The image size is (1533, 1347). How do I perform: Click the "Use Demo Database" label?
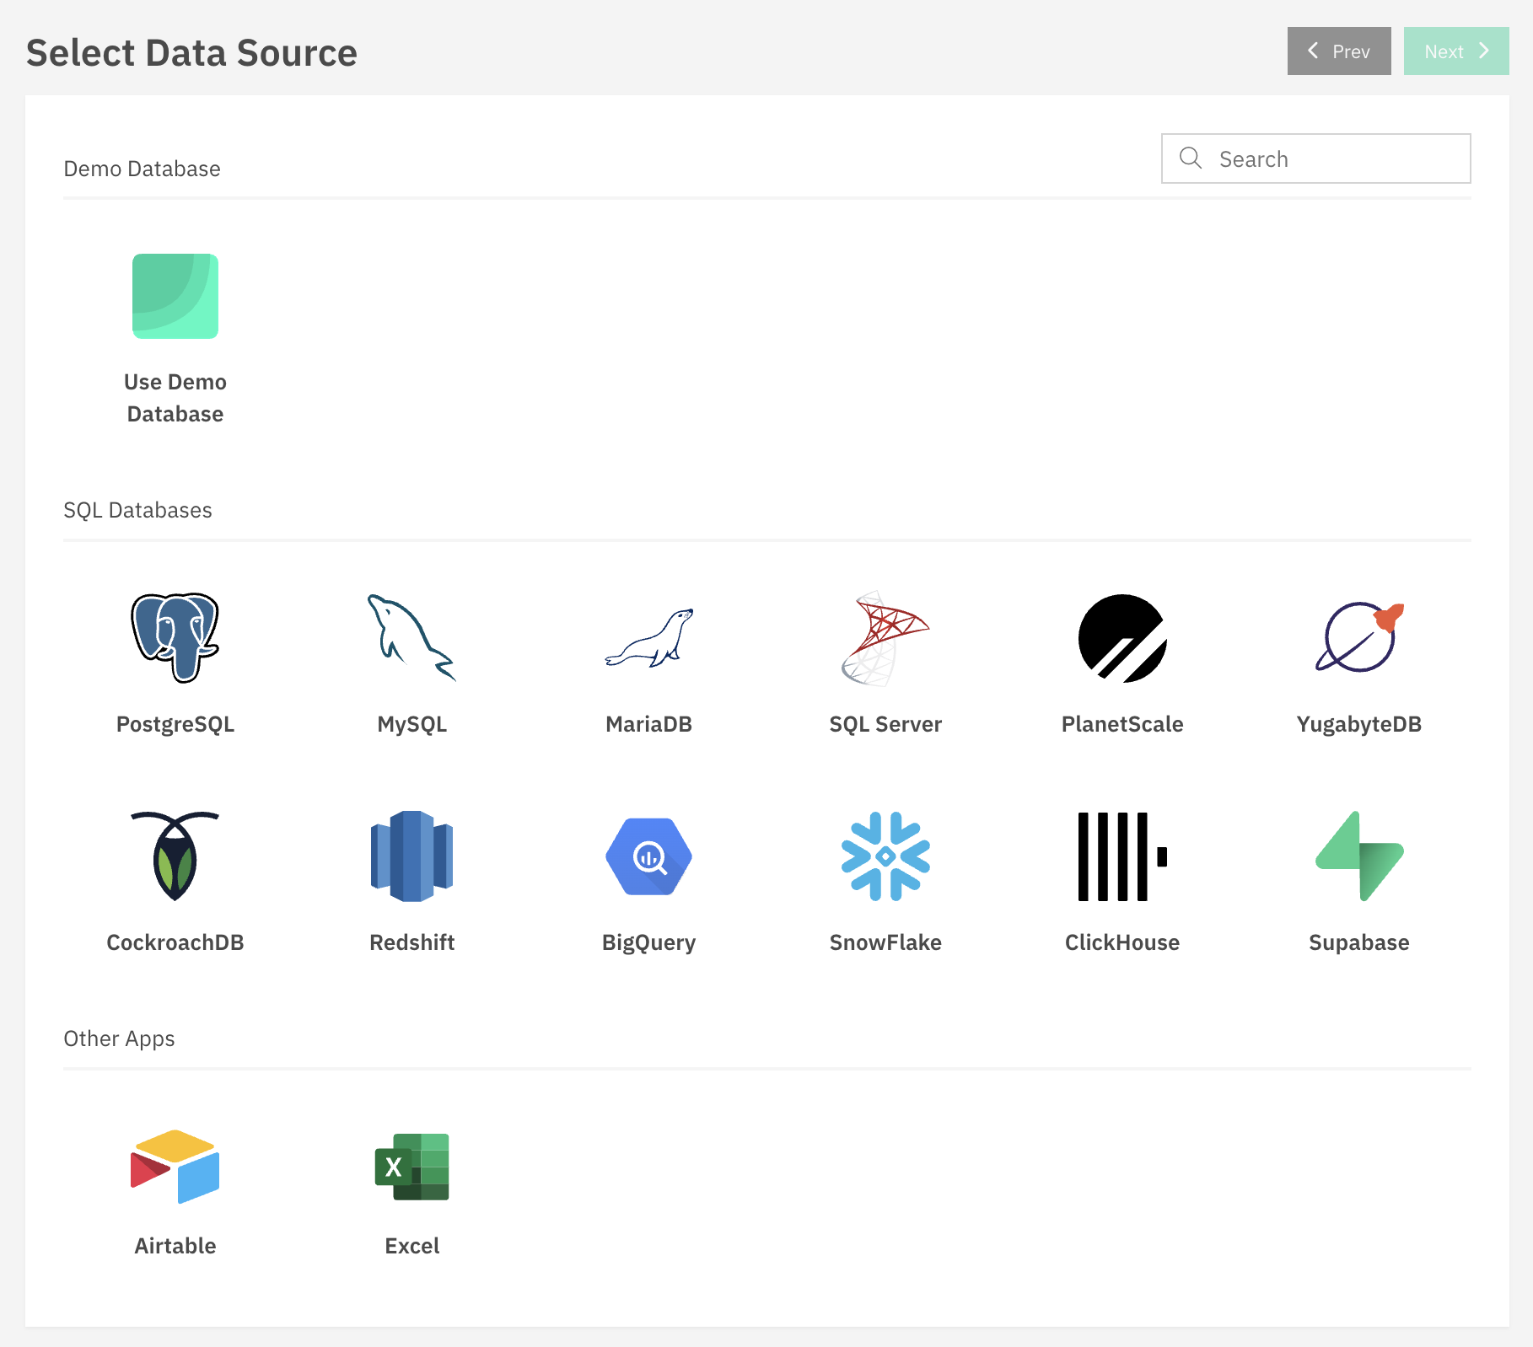(175, 398)
